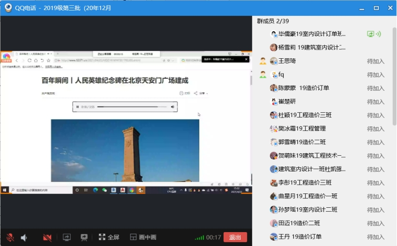The image size is (397, 246).
Task: Pause the audio player in shared screen
Action: [x=77, y=107]
